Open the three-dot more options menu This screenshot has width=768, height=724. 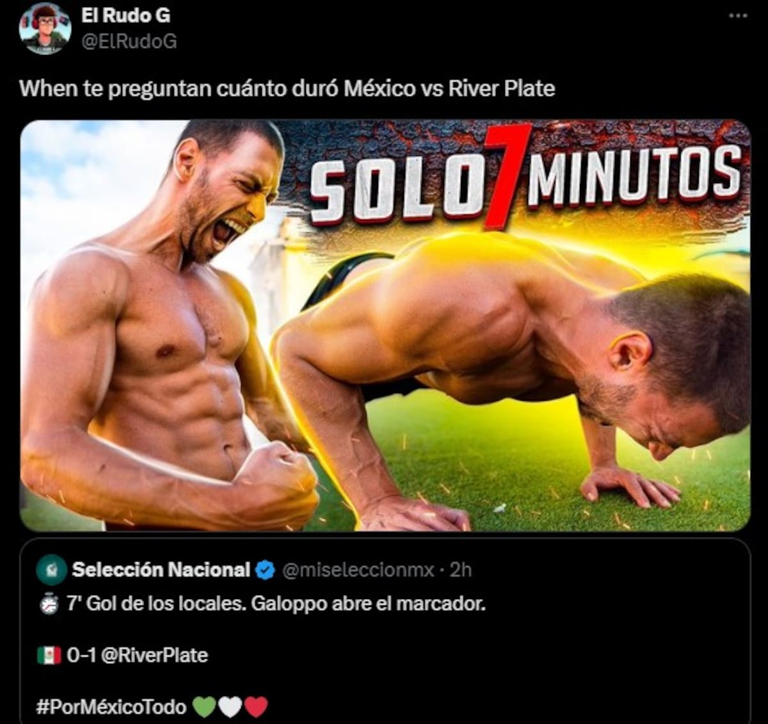tap(738, 16)
